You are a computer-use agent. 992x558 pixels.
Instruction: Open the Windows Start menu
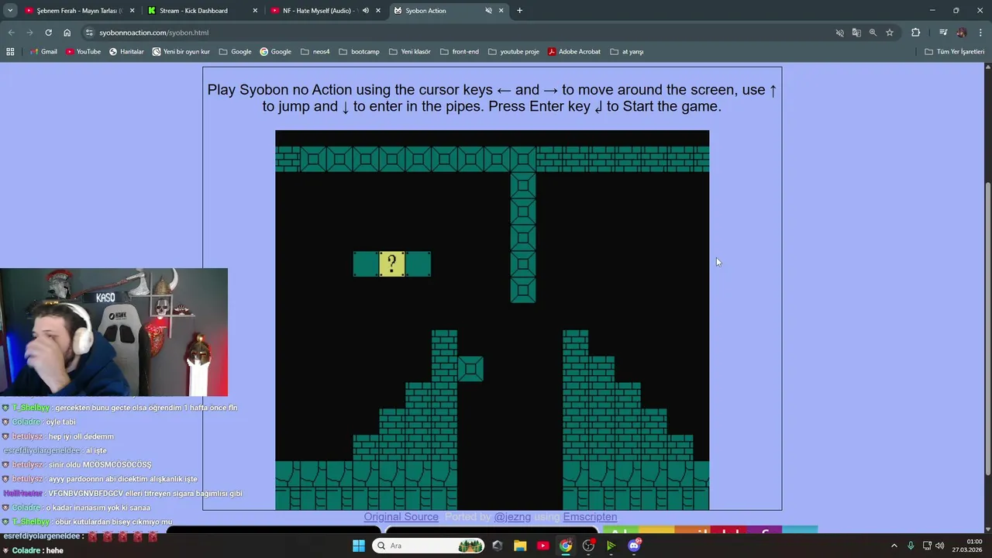(x=359, y=546)
